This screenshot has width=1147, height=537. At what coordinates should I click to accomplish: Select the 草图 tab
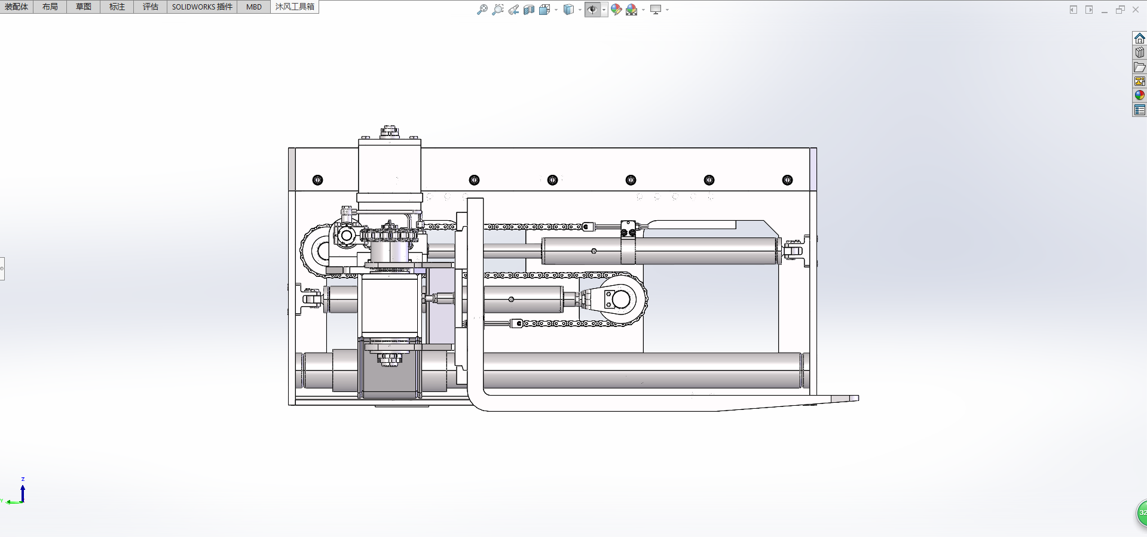[84, 7]
